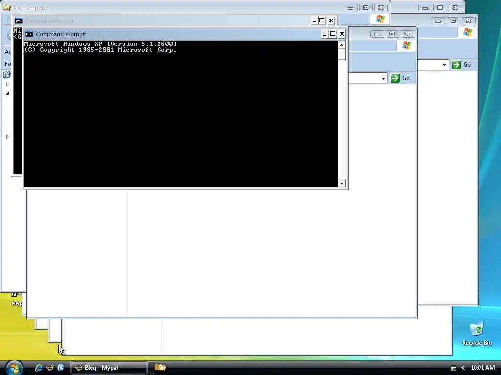
Task: Open keyboard icon in system tray
Action: pos(454,368)
